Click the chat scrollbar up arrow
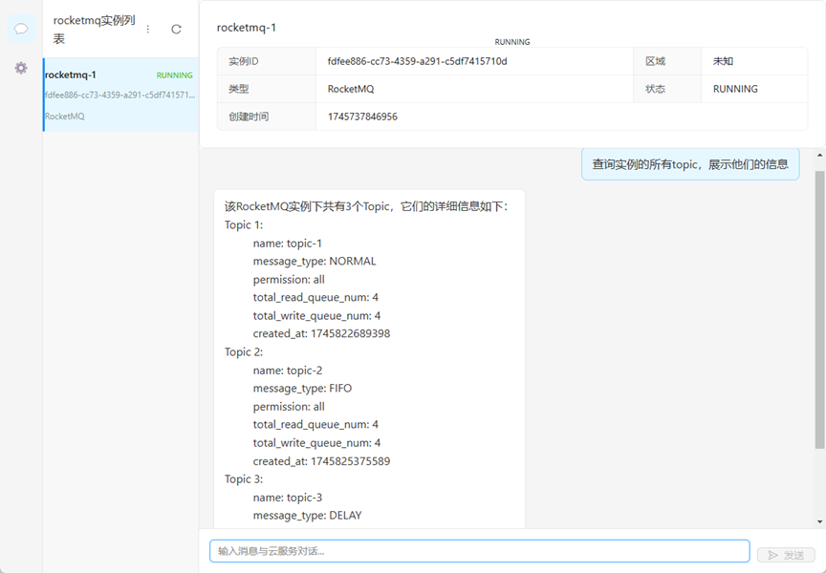Screen dimensions: 826x573 (x=819, y=156)
